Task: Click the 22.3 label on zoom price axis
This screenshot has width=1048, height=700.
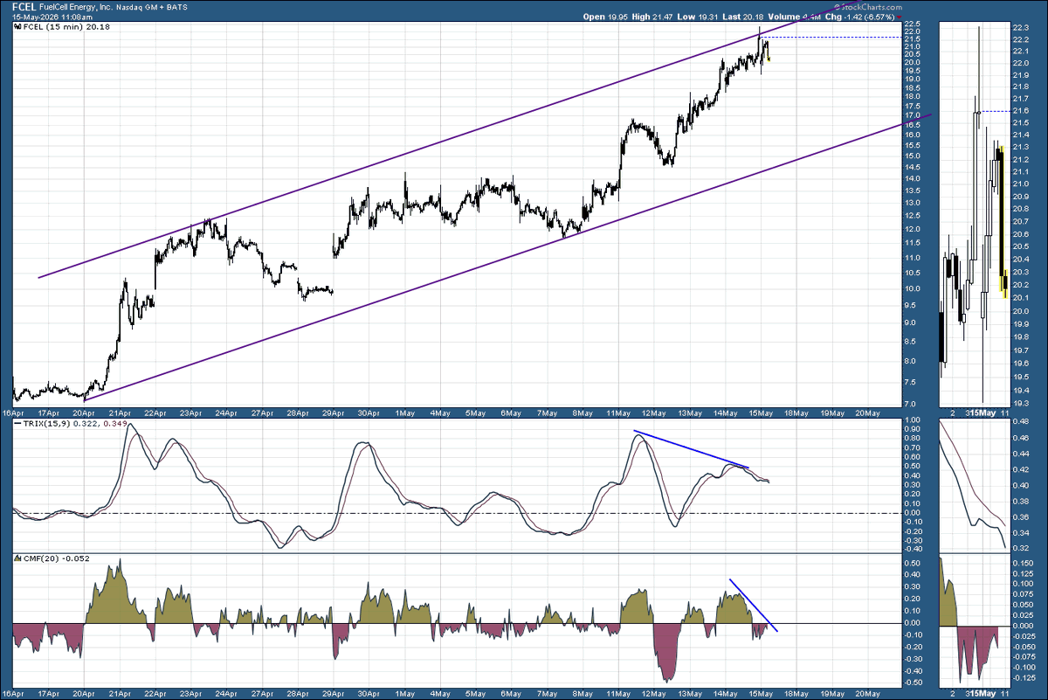Action: pos(1020,28)
